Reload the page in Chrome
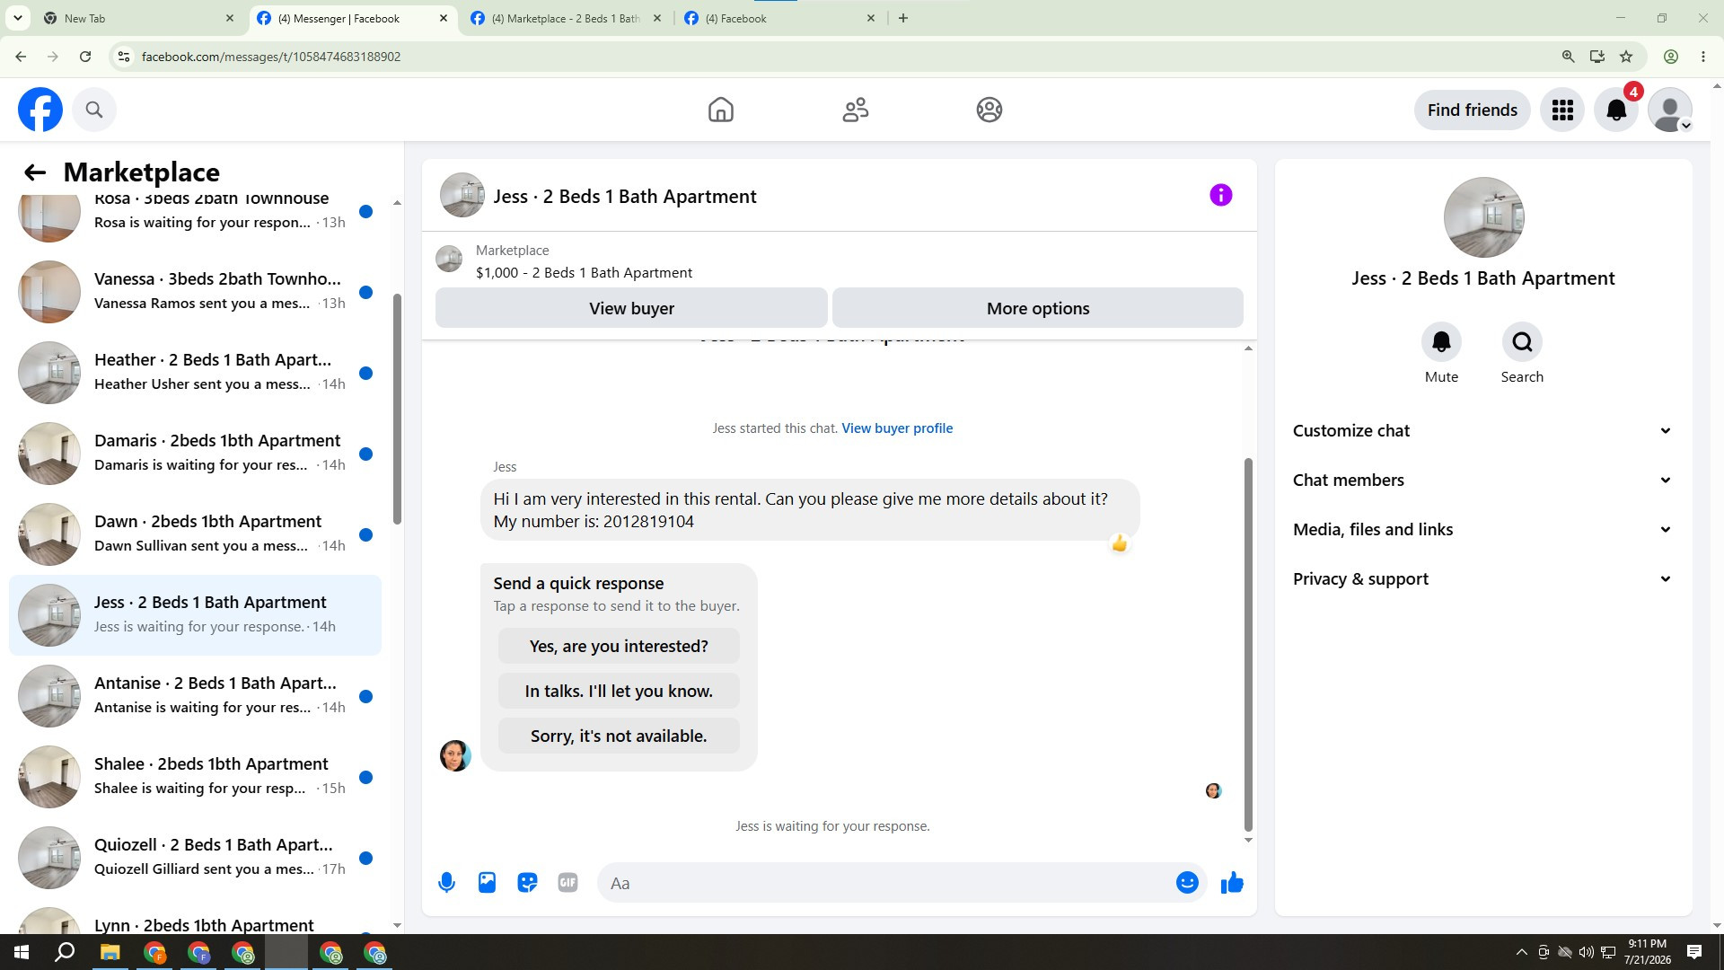The height and width of the screenshot is (970, 1724). coord(85,57)
